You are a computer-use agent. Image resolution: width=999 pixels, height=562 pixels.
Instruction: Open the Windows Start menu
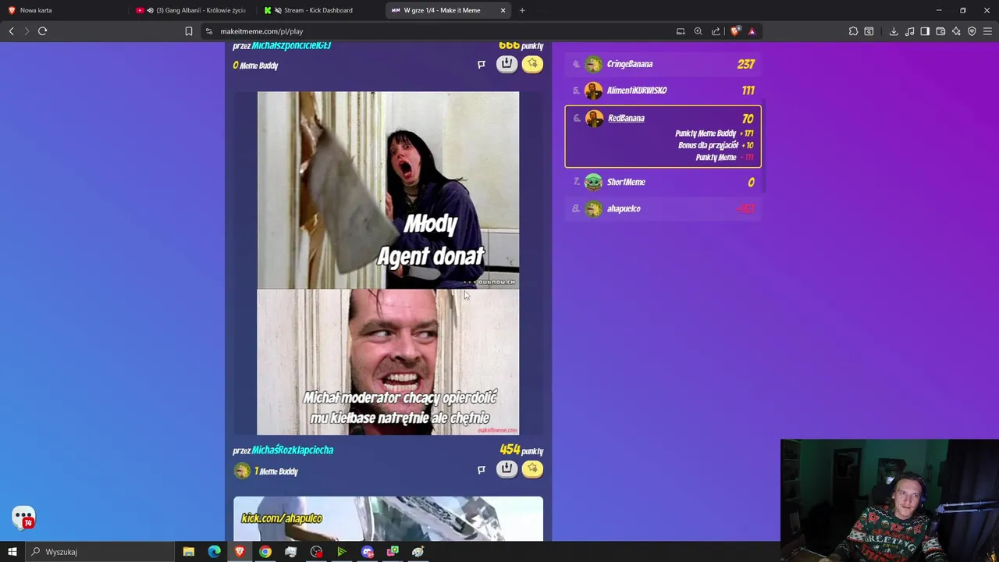(x=12, y=552)
